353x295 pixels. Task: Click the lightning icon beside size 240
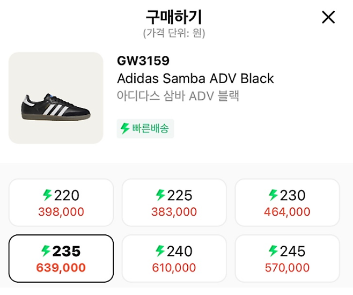[x=160, y=251]
